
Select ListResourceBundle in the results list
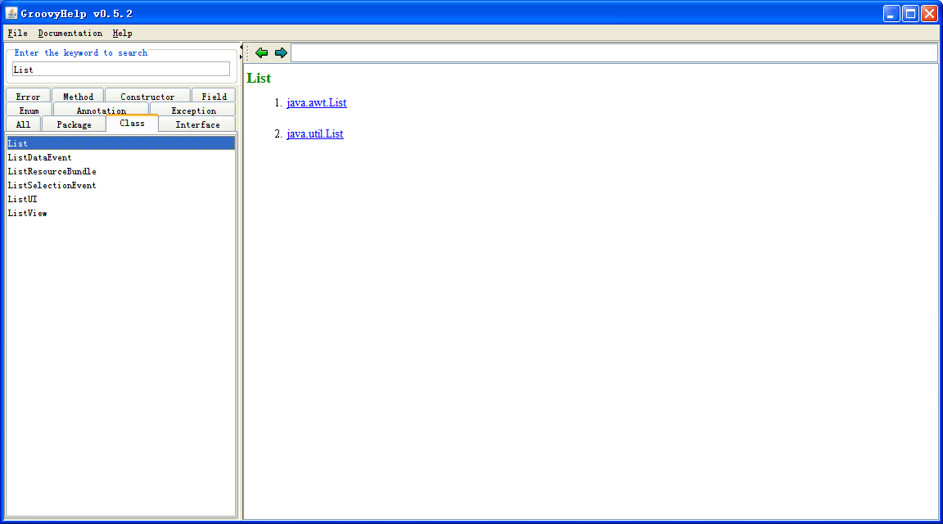pyautogui.click(x=120, y=171)
